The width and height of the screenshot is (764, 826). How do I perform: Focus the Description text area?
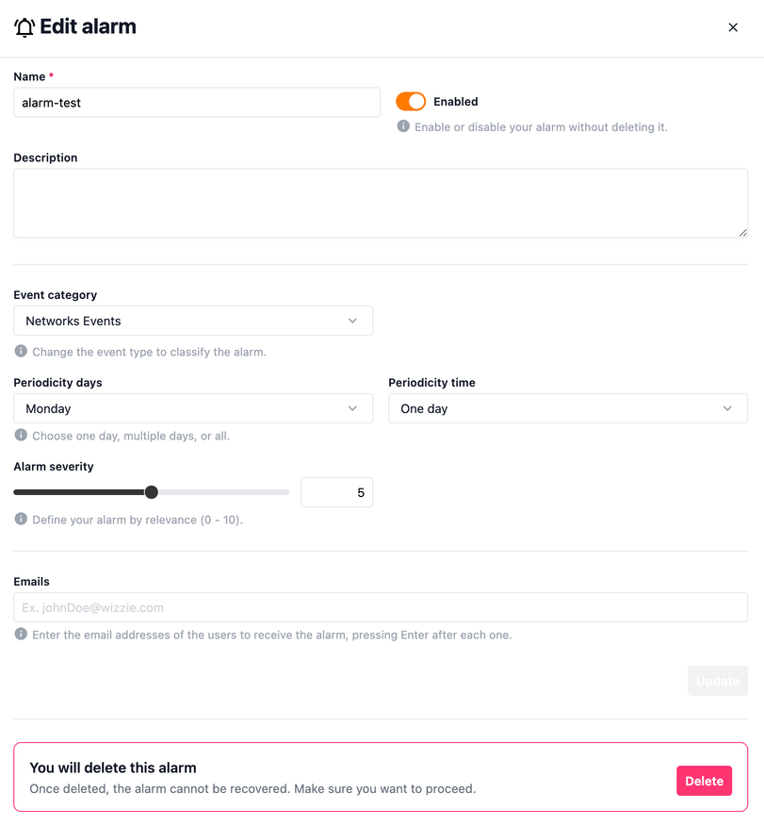click(381, 204)
